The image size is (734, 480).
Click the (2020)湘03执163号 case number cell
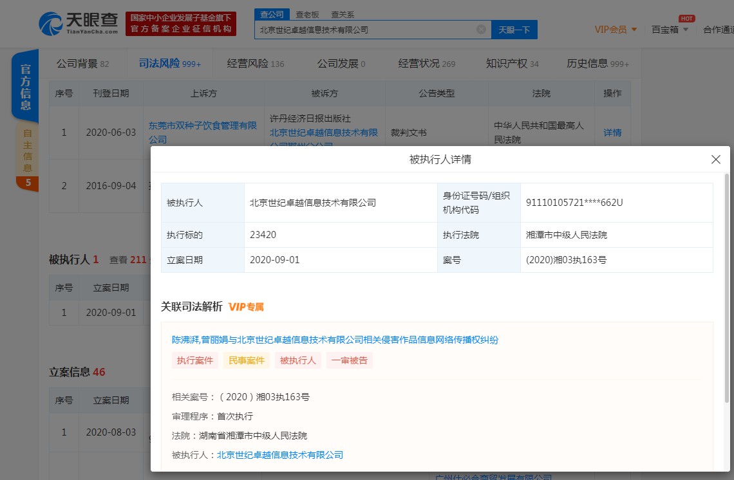click(x=617, y=260)
